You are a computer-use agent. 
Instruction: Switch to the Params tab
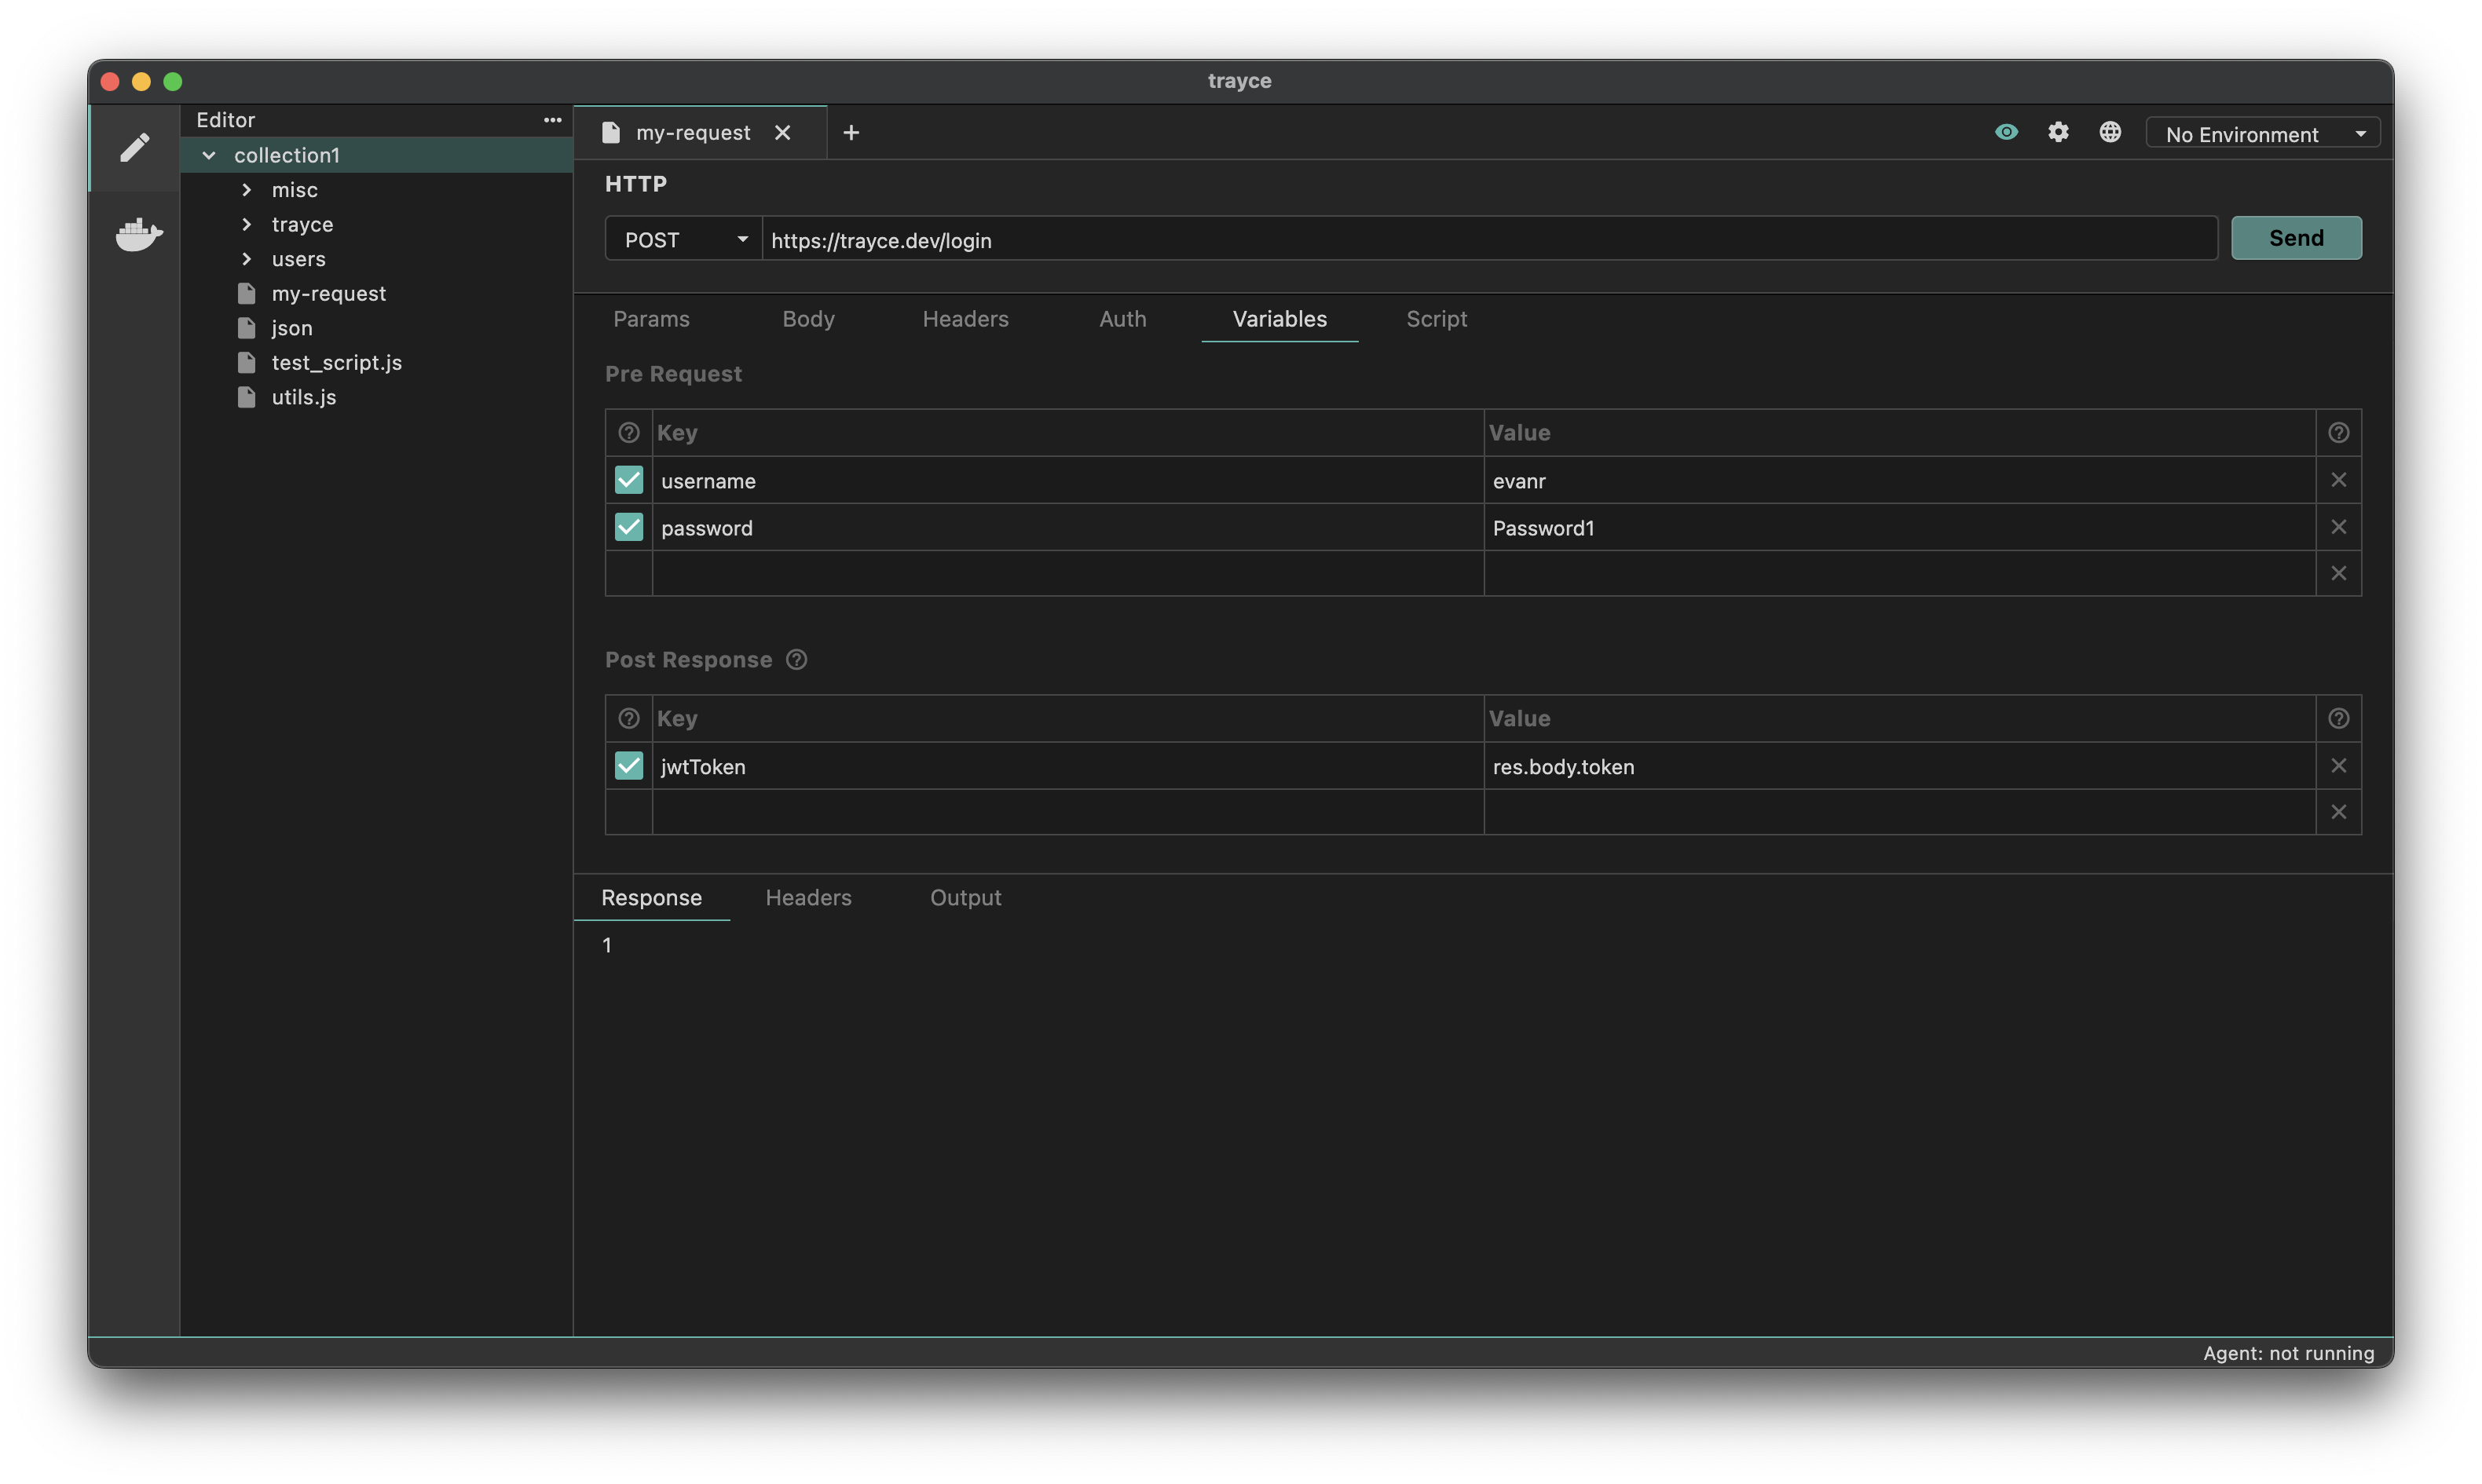pyautogui.click(x=651, y=319)
